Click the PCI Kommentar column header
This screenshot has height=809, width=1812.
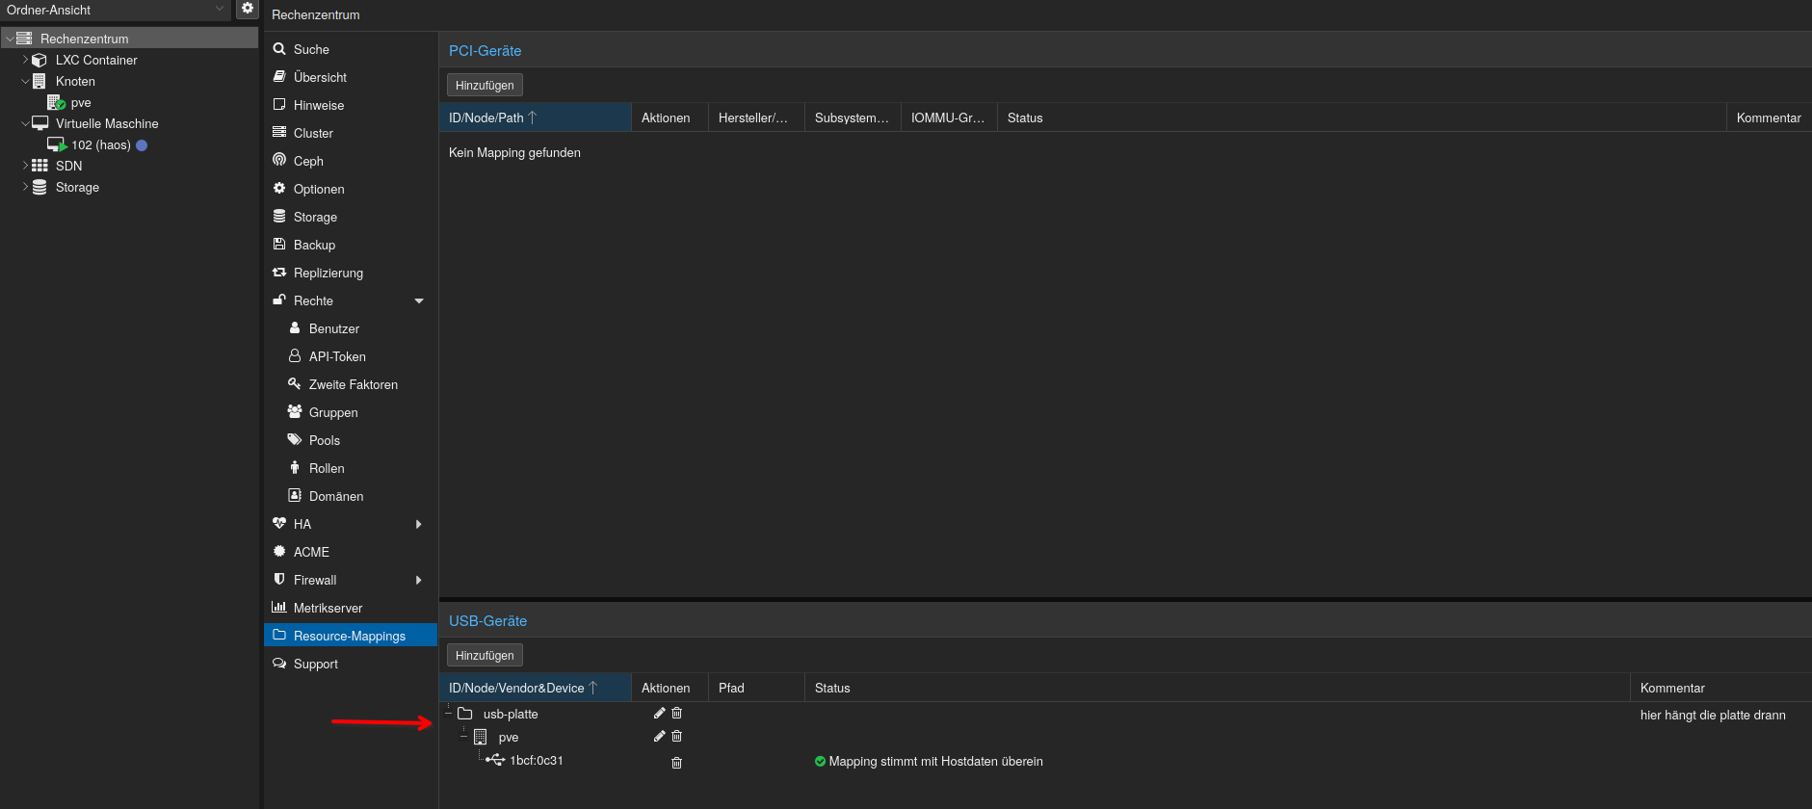[1769, 117]
